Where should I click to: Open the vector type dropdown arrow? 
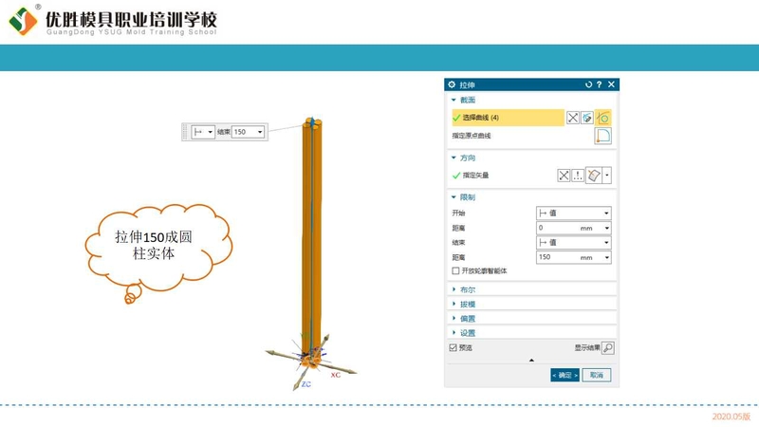tap(607, 176)
